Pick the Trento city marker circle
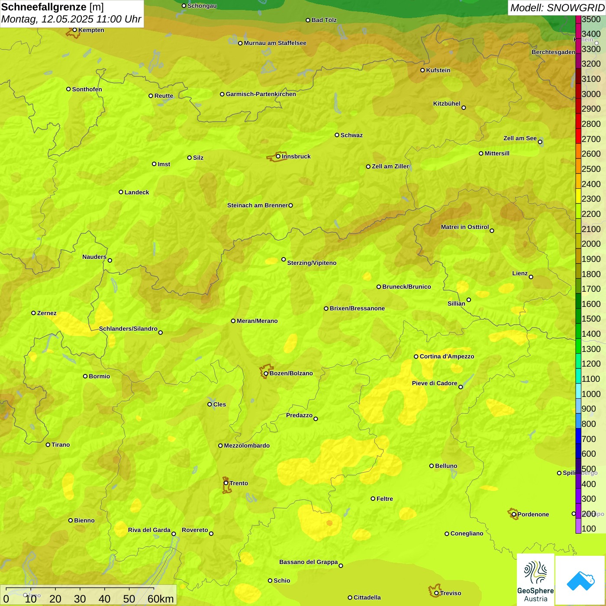Image resolution: width=606 pixels, height=606 pixels. click(226, 483)
